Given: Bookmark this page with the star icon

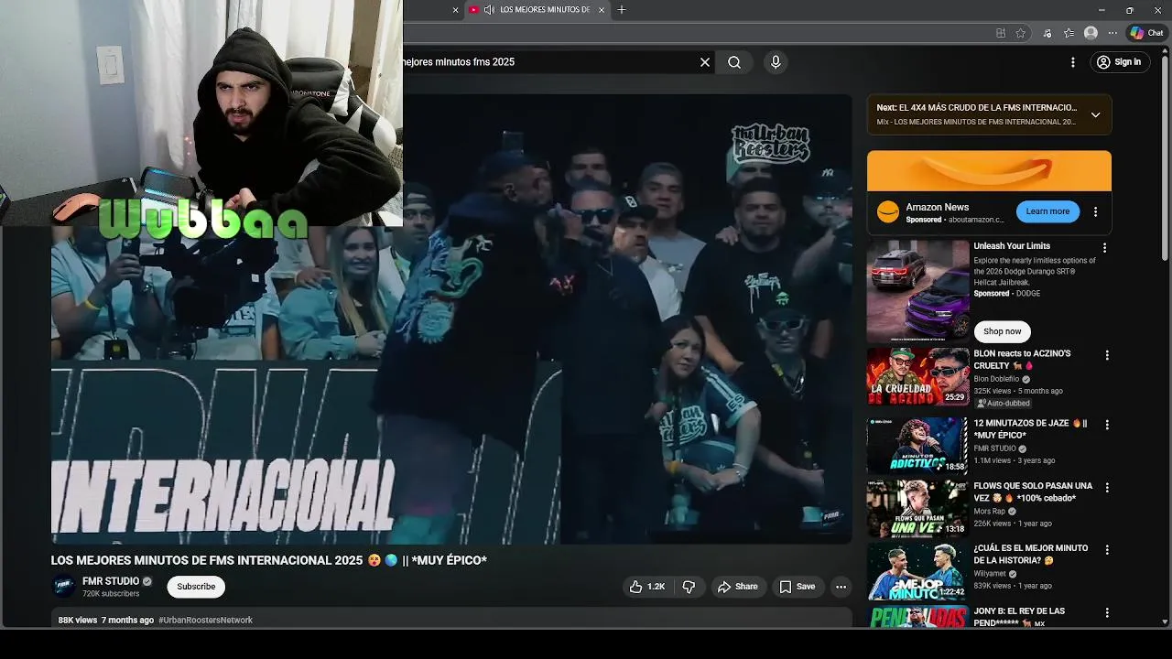Looking at the screenshot, I should tap(1021, 33).
